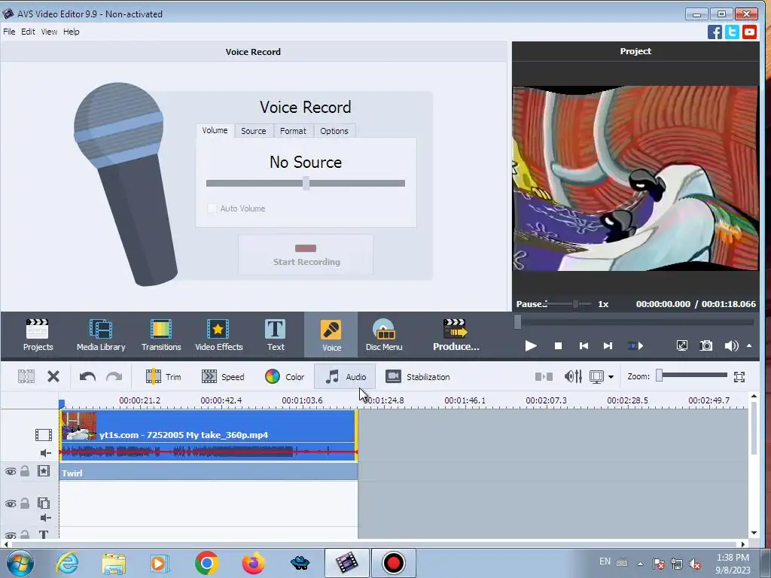The width and height of the screenshot is (771, 578).
Task: Open the Help menu
Action: point(72,32)
